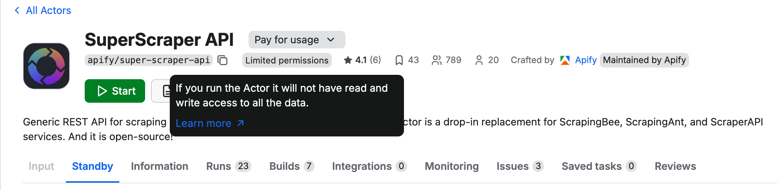The image size is (777, 190).
Task: View the Monitoring tab
Action: 451,166
